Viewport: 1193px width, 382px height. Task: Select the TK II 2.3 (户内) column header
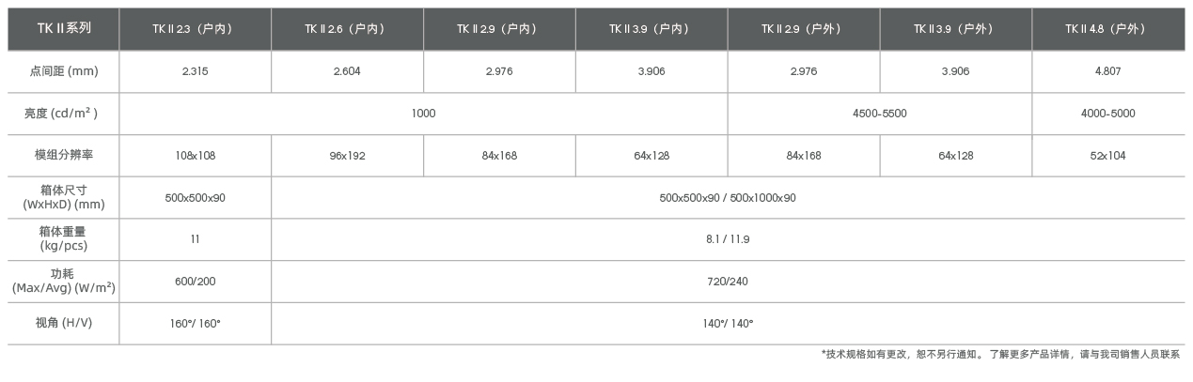pos(195,29)
